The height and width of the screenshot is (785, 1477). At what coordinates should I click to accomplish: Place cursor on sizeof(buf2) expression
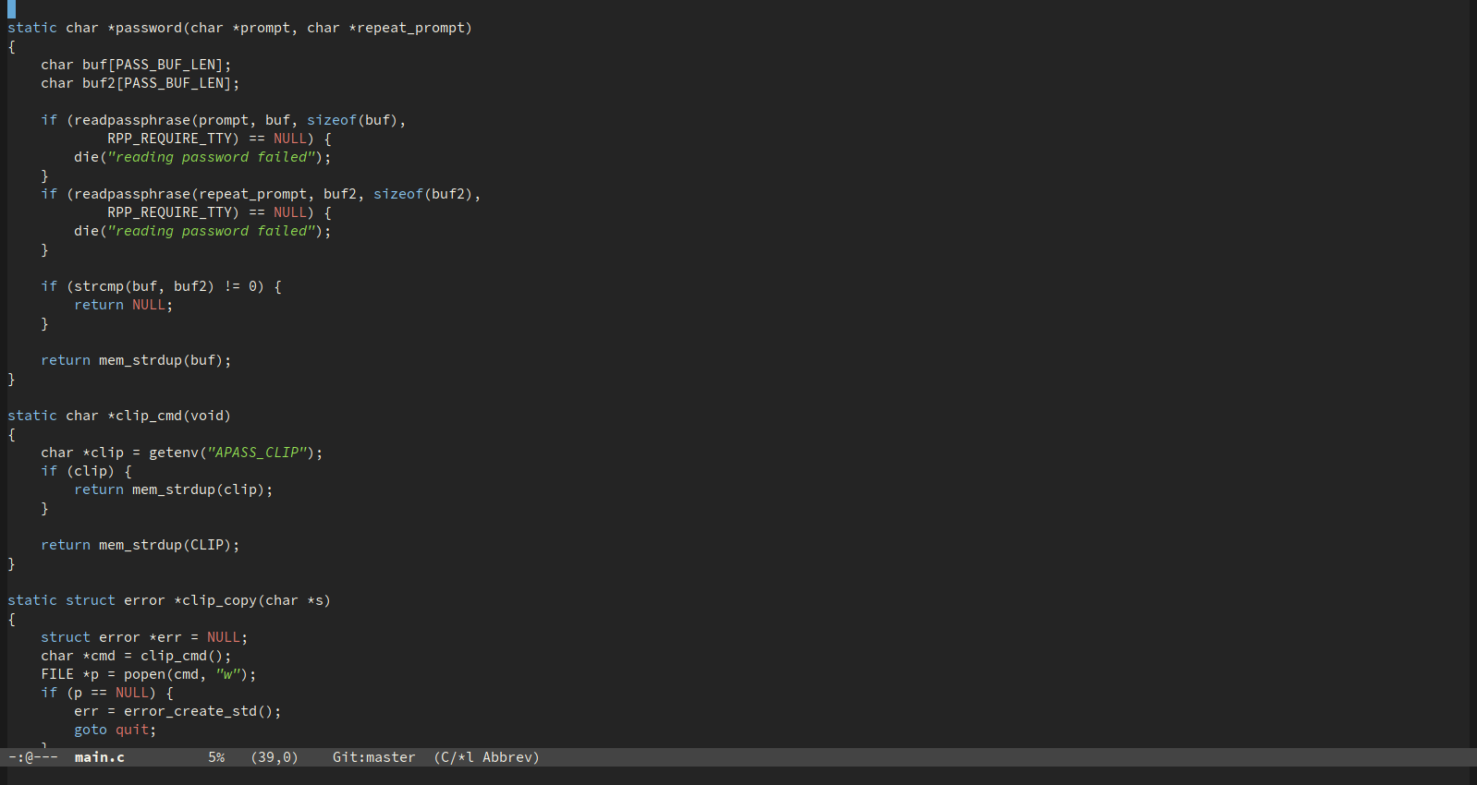[x=422, y=194]
